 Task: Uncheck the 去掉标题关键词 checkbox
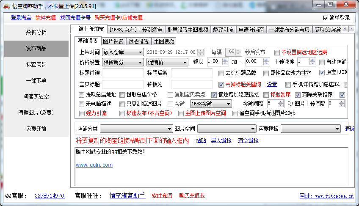[x=221, y=85]
